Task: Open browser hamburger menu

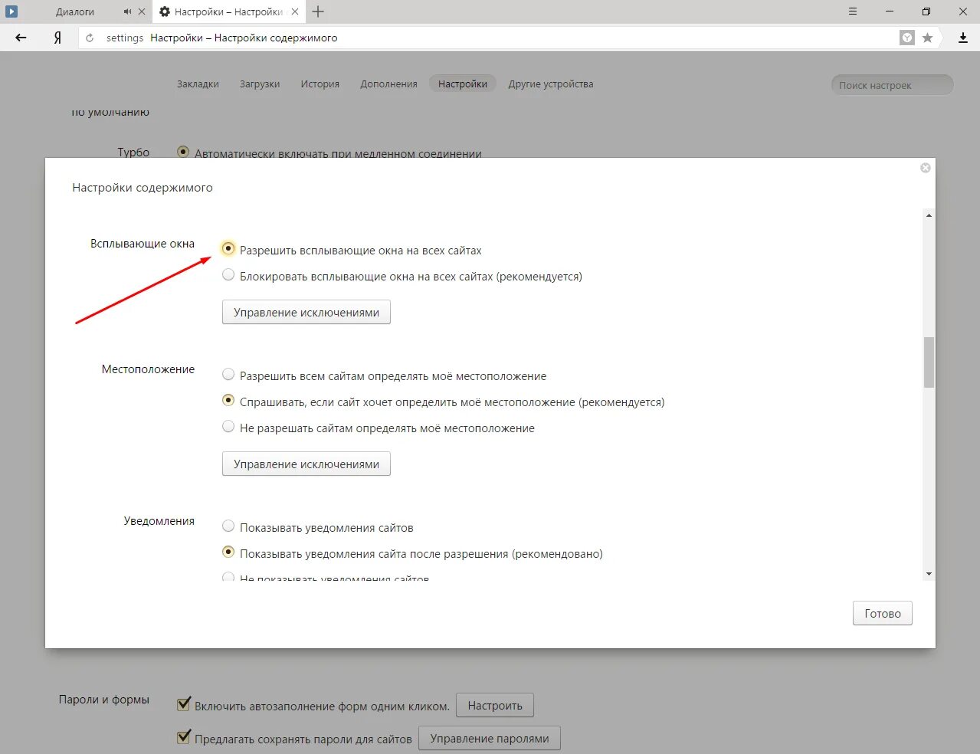Action: click(x=853, y=11)
